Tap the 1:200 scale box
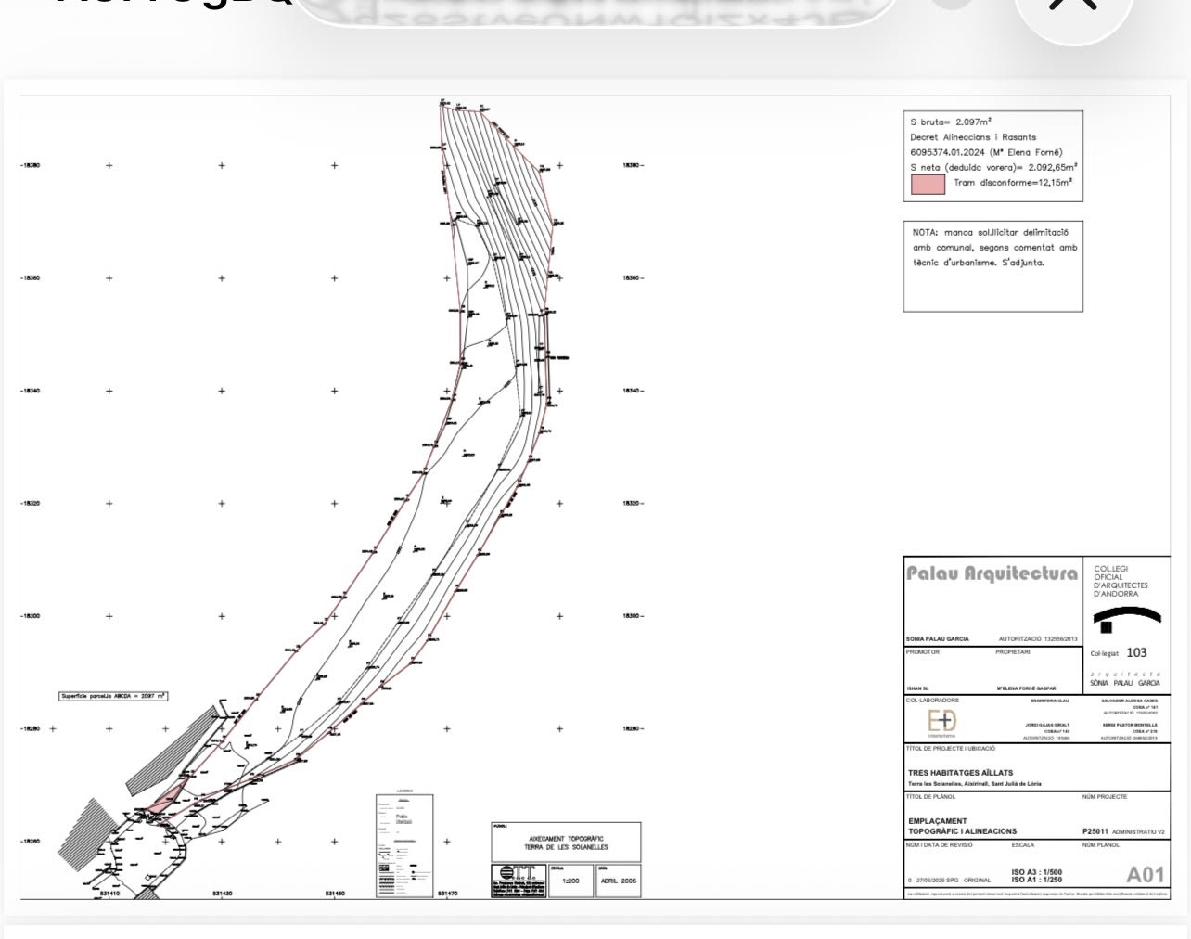The width and height of the screenshot is (1191, 939). (x=571, y=881)
